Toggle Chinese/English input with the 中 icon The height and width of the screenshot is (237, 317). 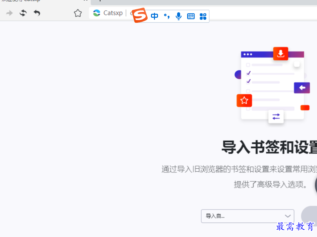(154, 16)
